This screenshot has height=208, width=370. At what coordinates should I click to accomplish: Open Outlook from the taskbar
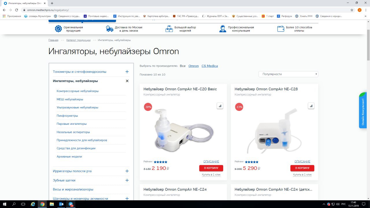pyautogui.click(x=61, y=204)
